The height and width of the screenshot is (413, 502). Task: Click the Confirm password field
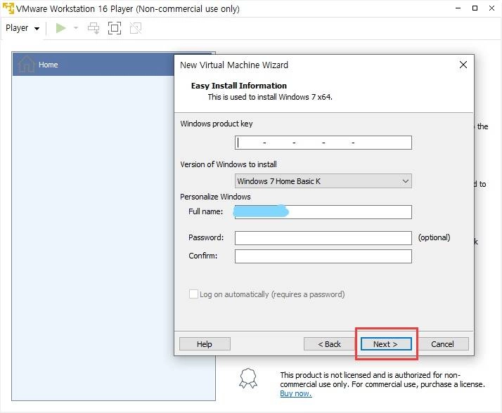323,256
